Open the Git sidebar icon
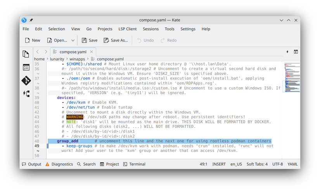Viewport: 320px width, 192px height. click(26, 81)
